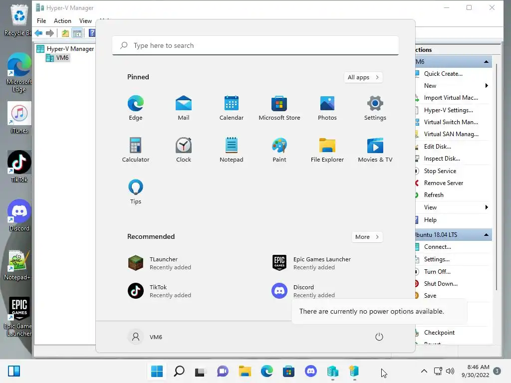Click Import Virtual Machine action

(x=451, y=98)
